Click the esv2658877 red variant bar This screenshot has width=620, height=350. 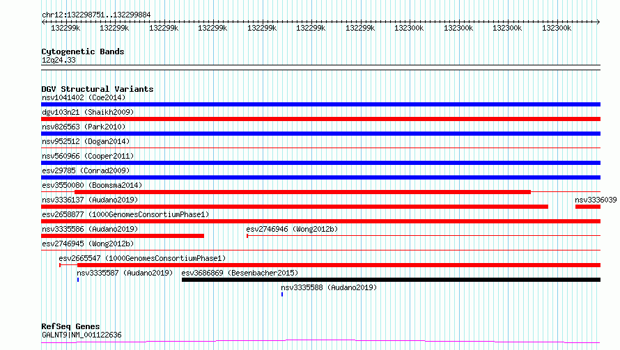(x=320, y=221)
